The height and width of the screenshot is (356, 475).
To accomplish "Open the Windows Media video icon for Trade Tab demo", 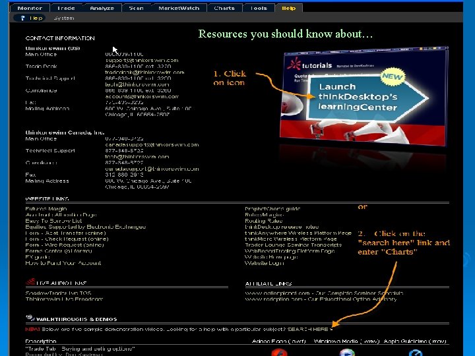I will pyautogui.click(x=347, y=353).
